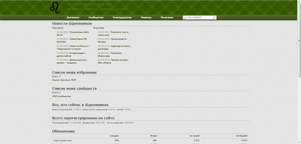Click the document icon in search box
Screen dimensions: 301x144
click(x=185, y=17)
